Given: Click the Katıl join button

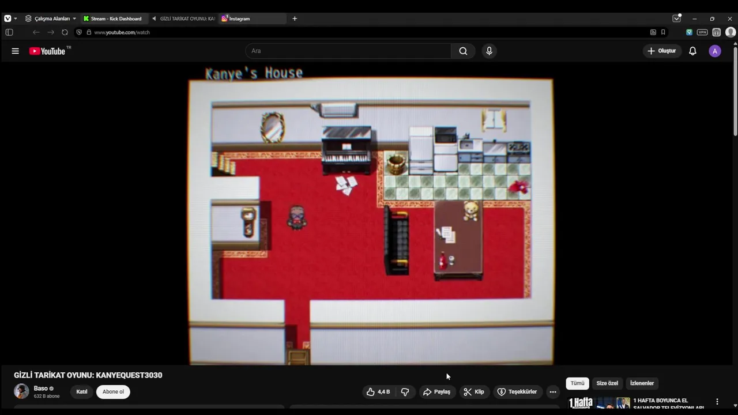Looking at the screenshot, I should [x=82, y=392].
